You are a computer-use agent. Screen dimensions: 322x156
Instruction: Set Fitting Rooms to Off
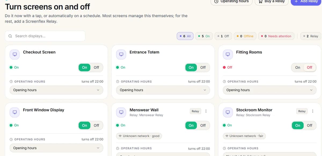coord(309,67)
